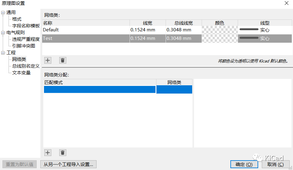This screenshot has width=293, height=170.
Task: Edit Default class wire width 0.1524 mm
Action: [x=148, y=30]
